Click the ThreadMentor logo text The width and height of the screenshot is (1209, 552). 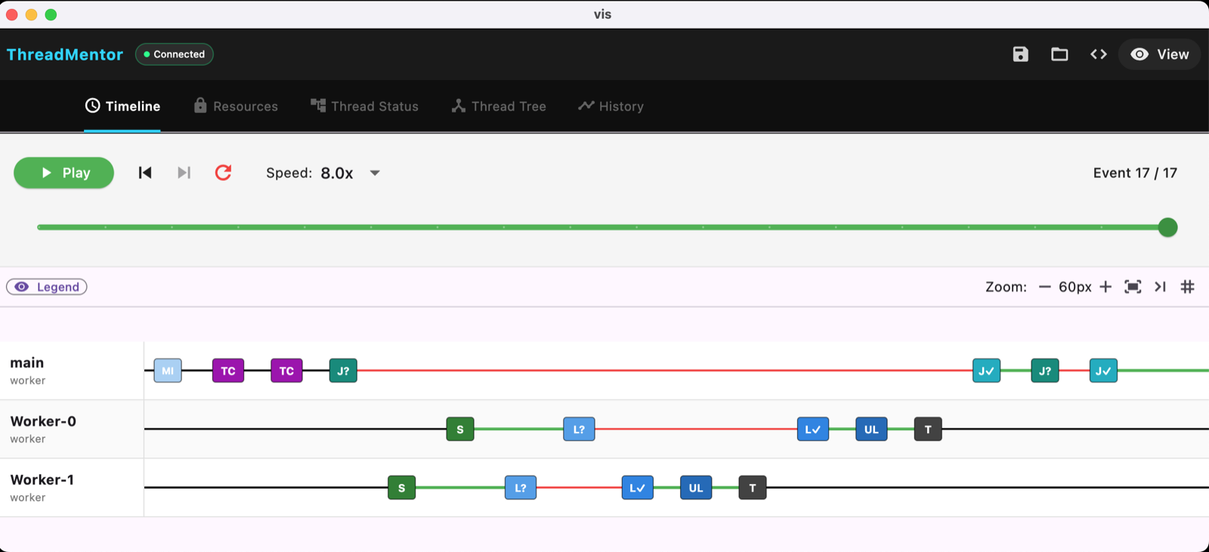click(x=65, y=54)
